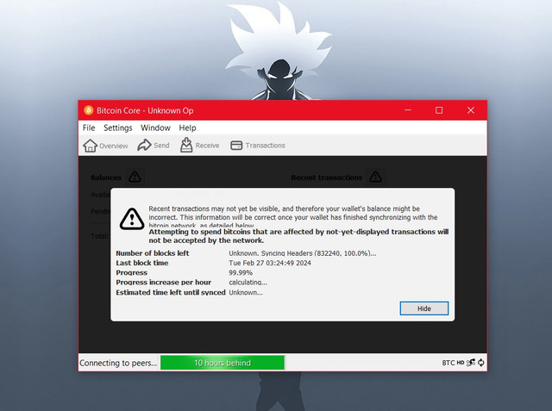
Task: Click 'Tue Feb 27 03:24:49 2024' value
Action: (270, 263)
